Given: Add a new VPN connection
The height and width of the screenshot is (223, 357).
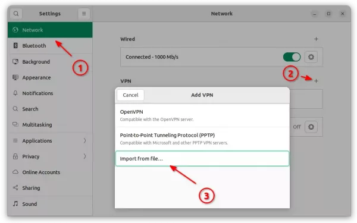Looking at the screenshot, I should click(316, 81).
